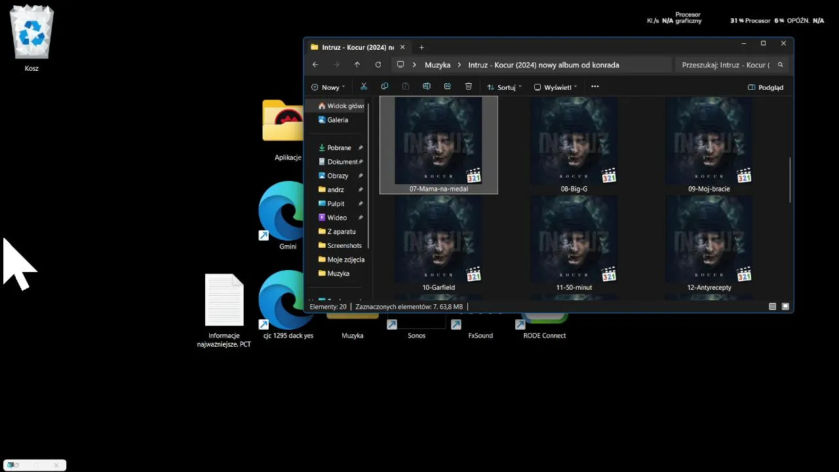Go up one folder level arrow
The height and width of the screenshot is (472, 839).
357,65
